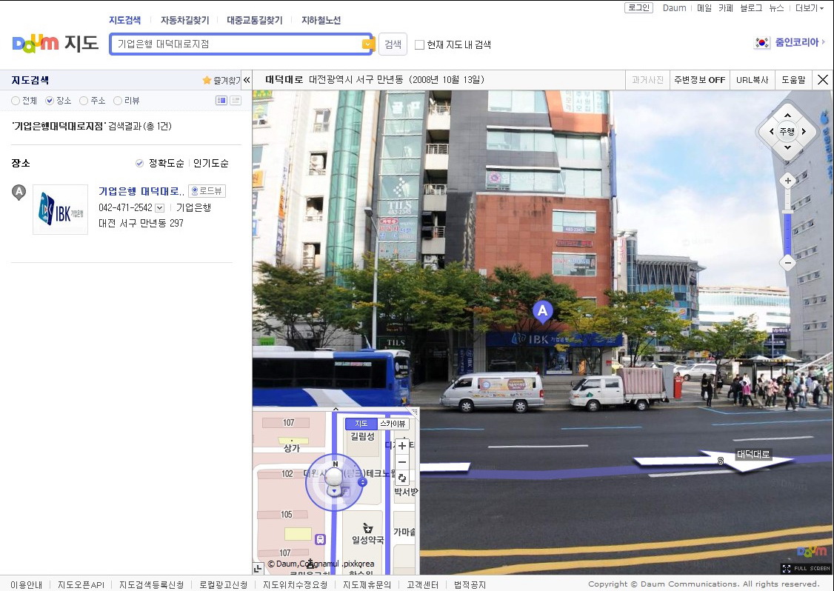Open the search suggestions dropdown arrow
Image resolution: width=834 pixels, height=591 pixels.
pyautogui.click(x=368, y=44)
